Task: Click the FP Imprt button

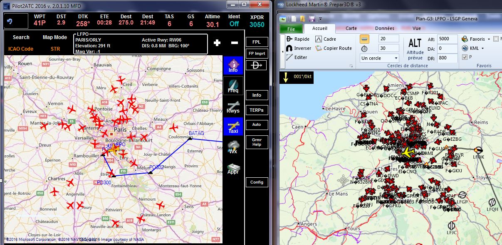Action: [x=257, y=54]
